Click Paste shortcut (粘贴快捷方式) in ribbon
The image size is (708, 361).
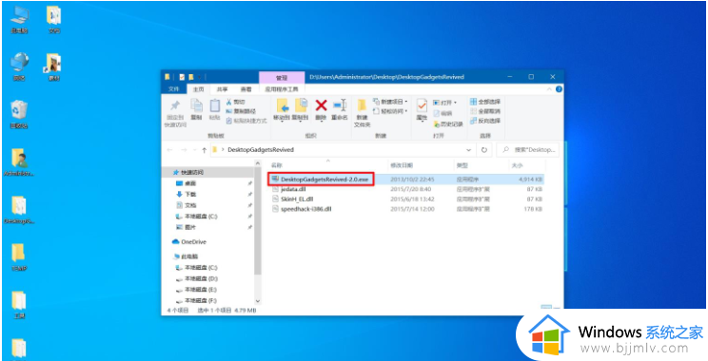pos(246,121)
